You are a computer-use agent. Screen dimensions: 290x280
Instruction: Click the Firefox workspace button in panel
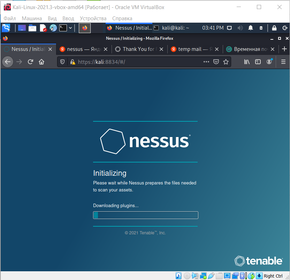coord(85,28)
